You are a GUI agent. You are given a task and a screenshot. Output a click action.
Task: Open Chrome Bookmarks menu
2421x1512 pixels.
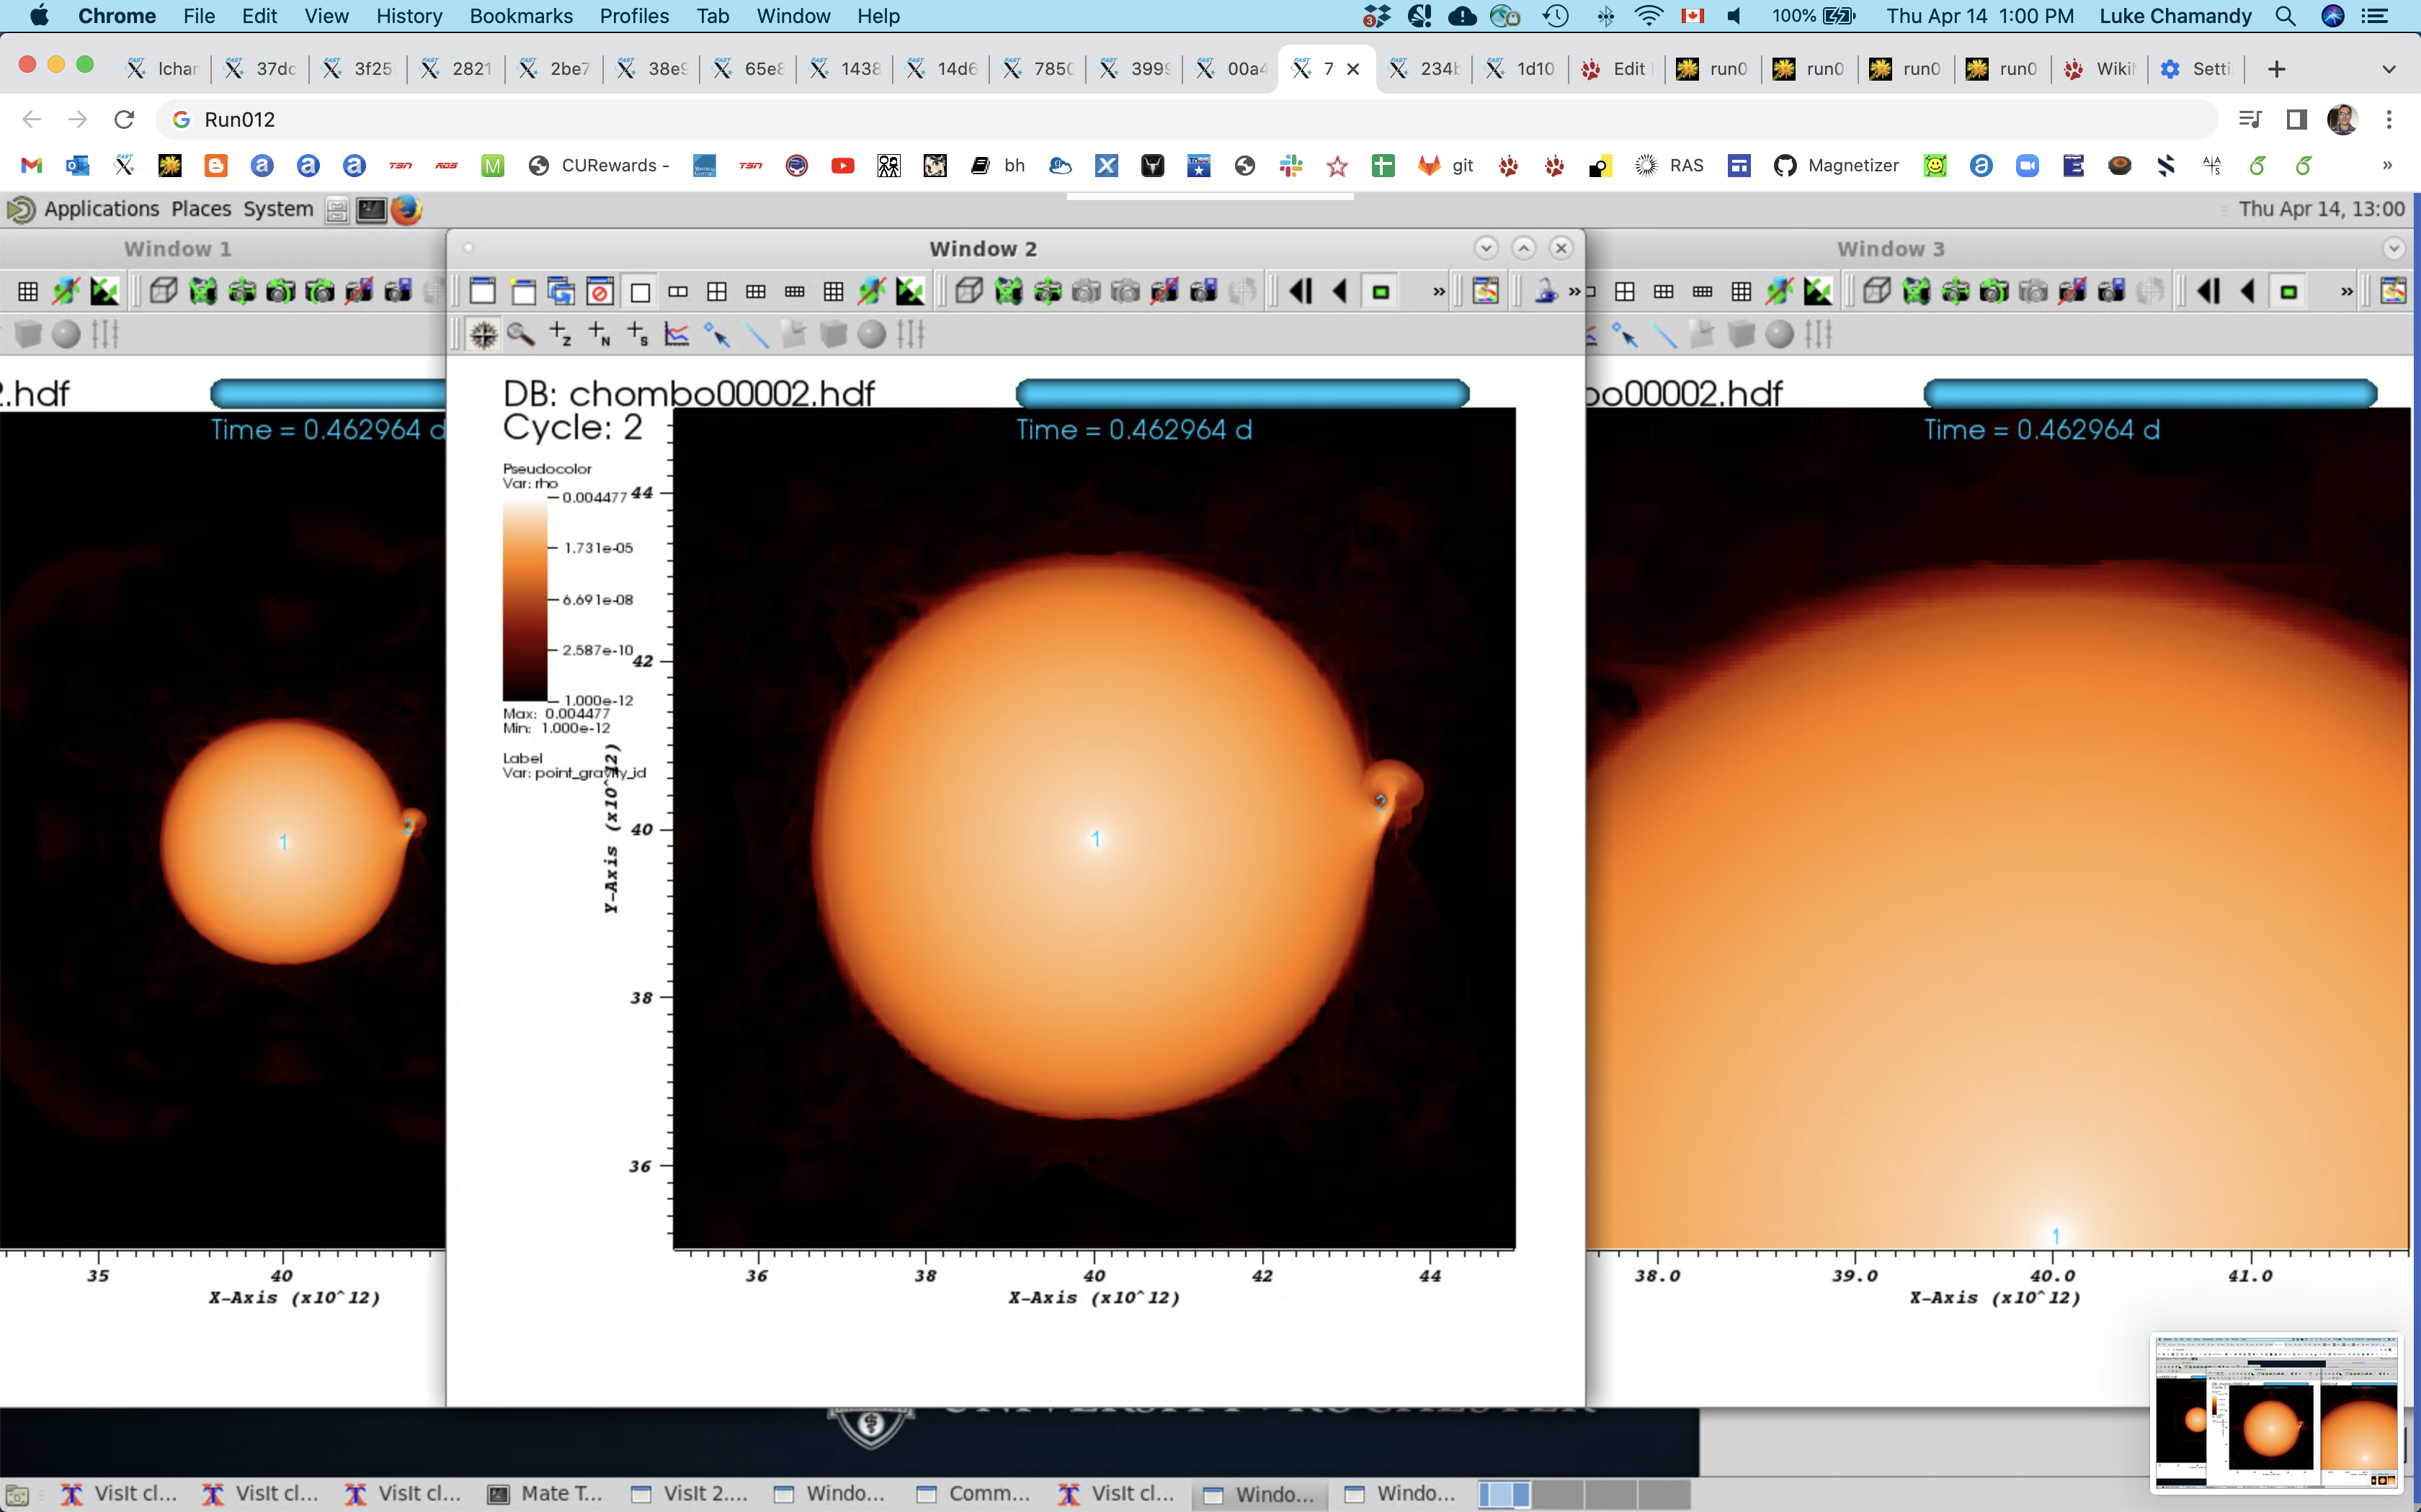click(x=521, y=16)
